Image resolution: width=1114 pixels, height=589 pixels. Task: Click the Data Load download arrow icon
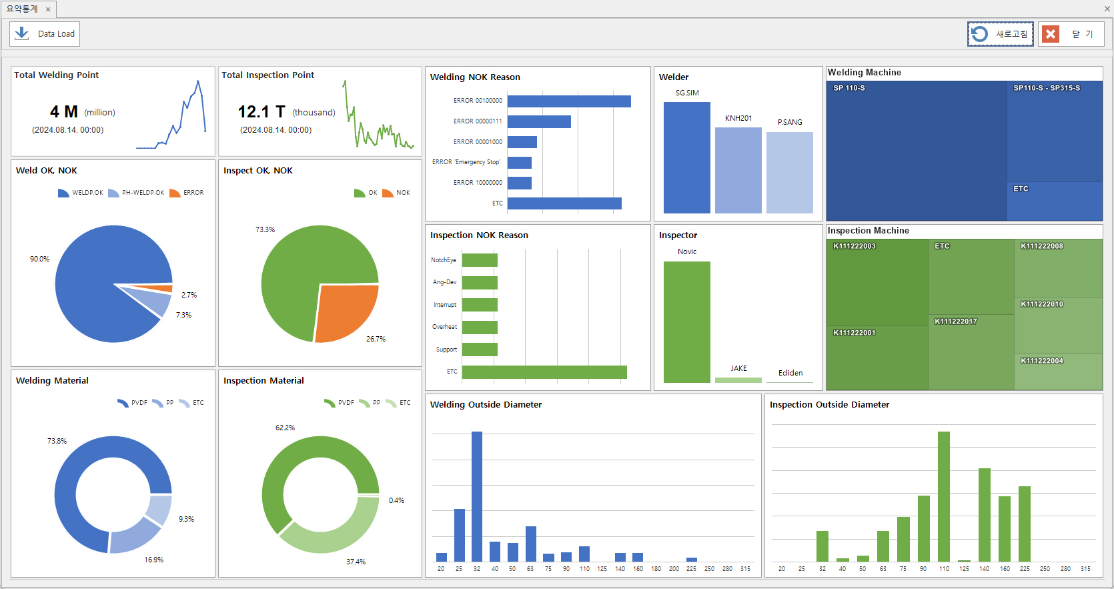click(x=22, y=33)
